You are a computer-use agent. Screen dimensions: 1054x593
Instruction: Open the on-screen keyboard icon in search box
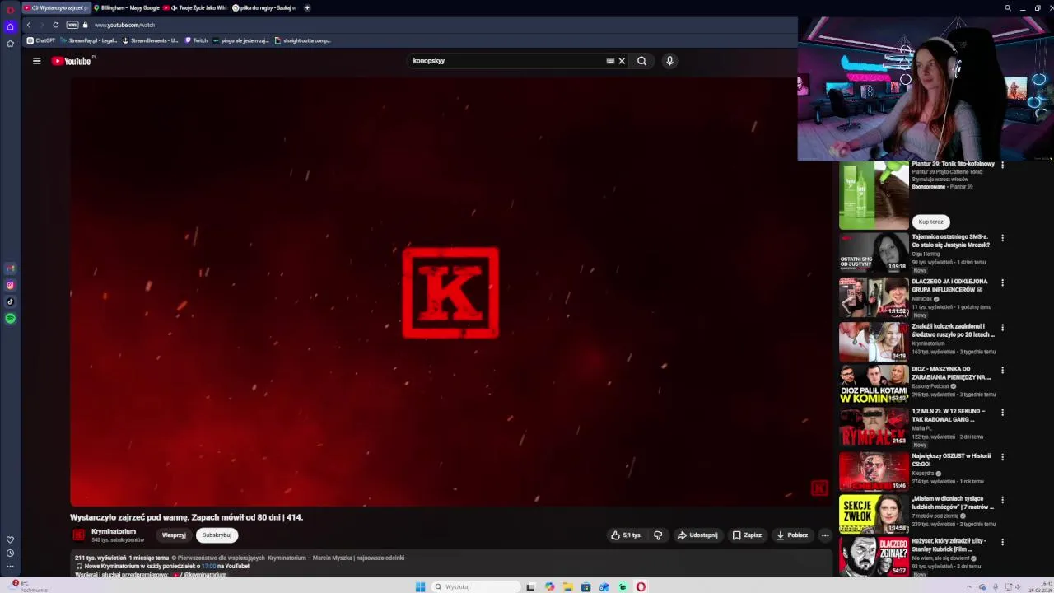[x=610, y=61]
